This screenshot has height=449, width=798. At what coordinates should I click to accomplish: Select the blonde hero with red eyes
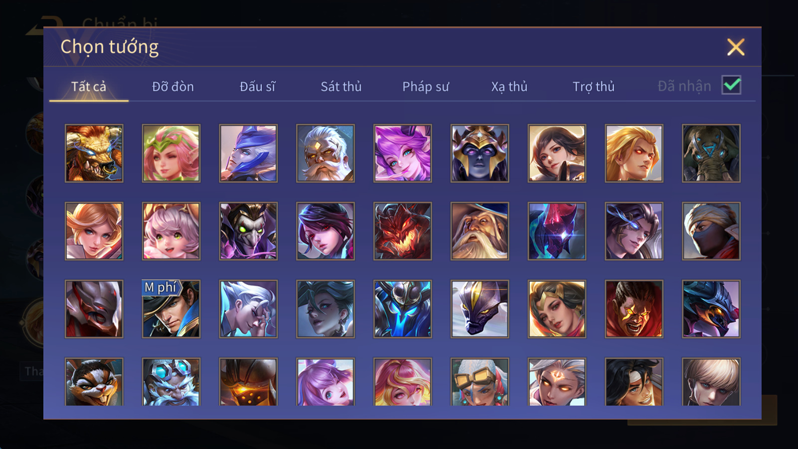click(634, 153)
